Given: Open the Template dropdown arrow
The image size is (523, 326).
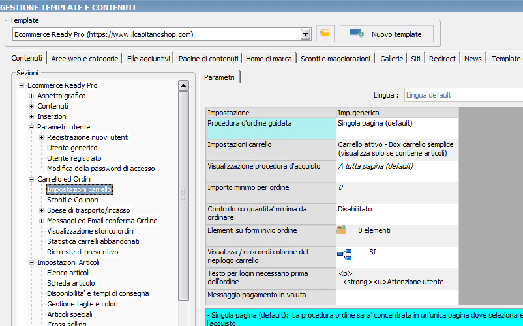Looking at the screenshot, I should pos(306,34).
